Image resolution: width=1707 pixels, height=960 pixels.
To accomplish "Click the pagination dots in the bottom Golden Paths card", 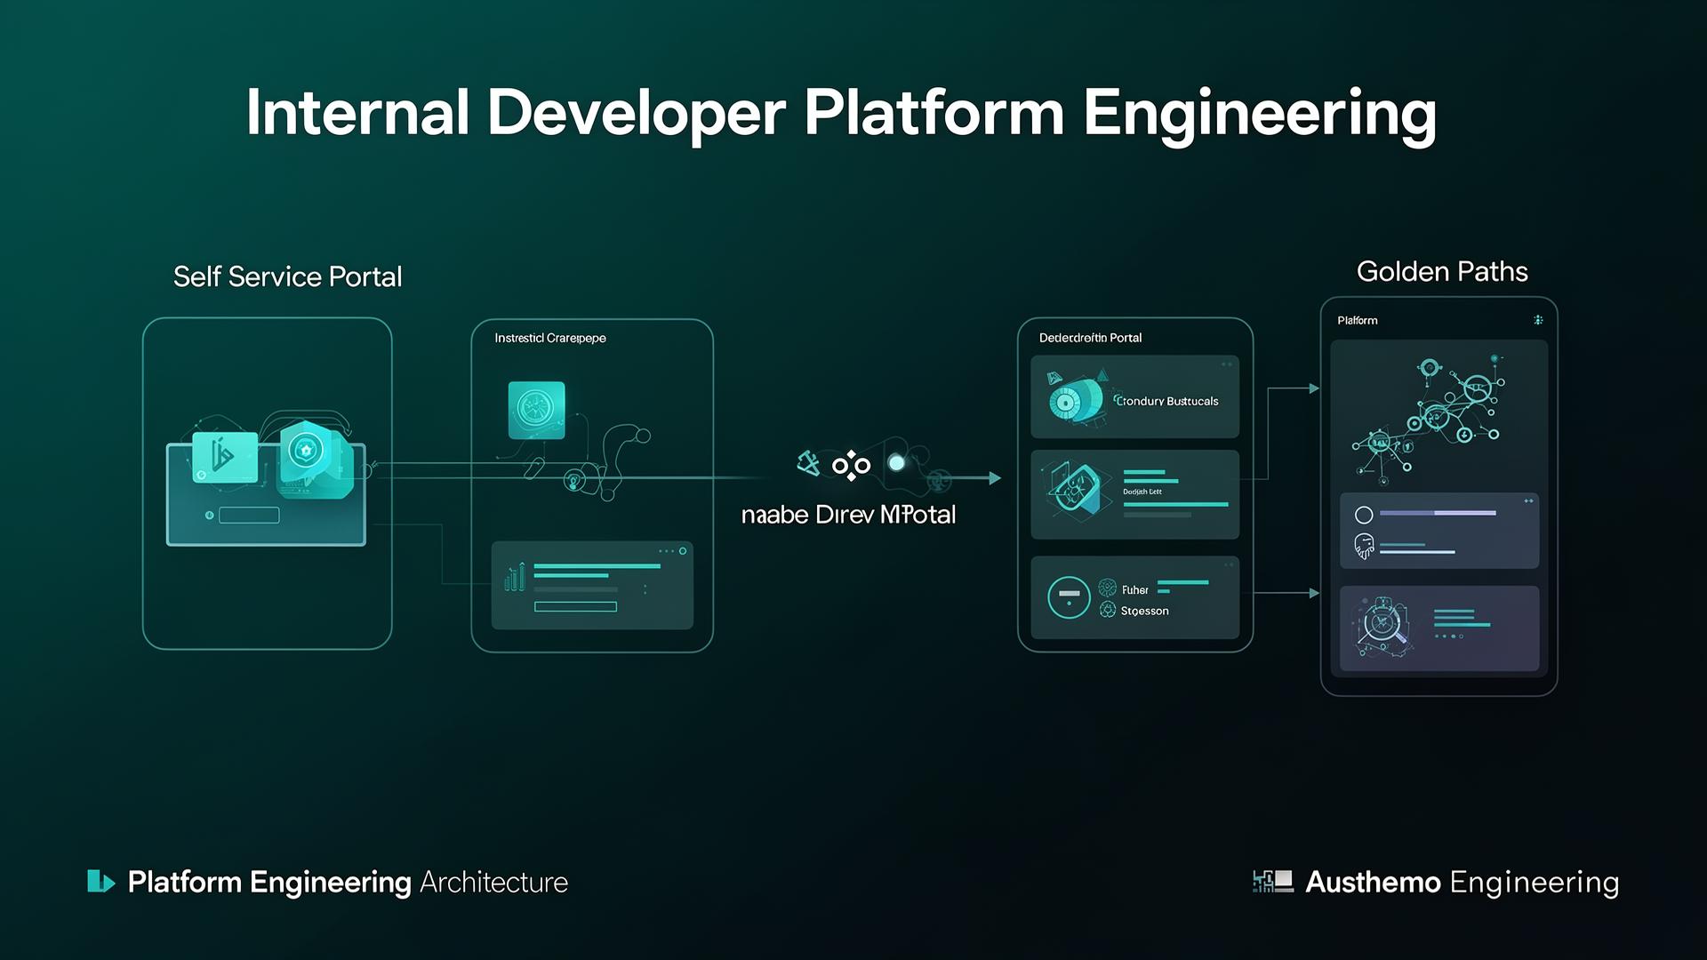I will point(1447,636).
